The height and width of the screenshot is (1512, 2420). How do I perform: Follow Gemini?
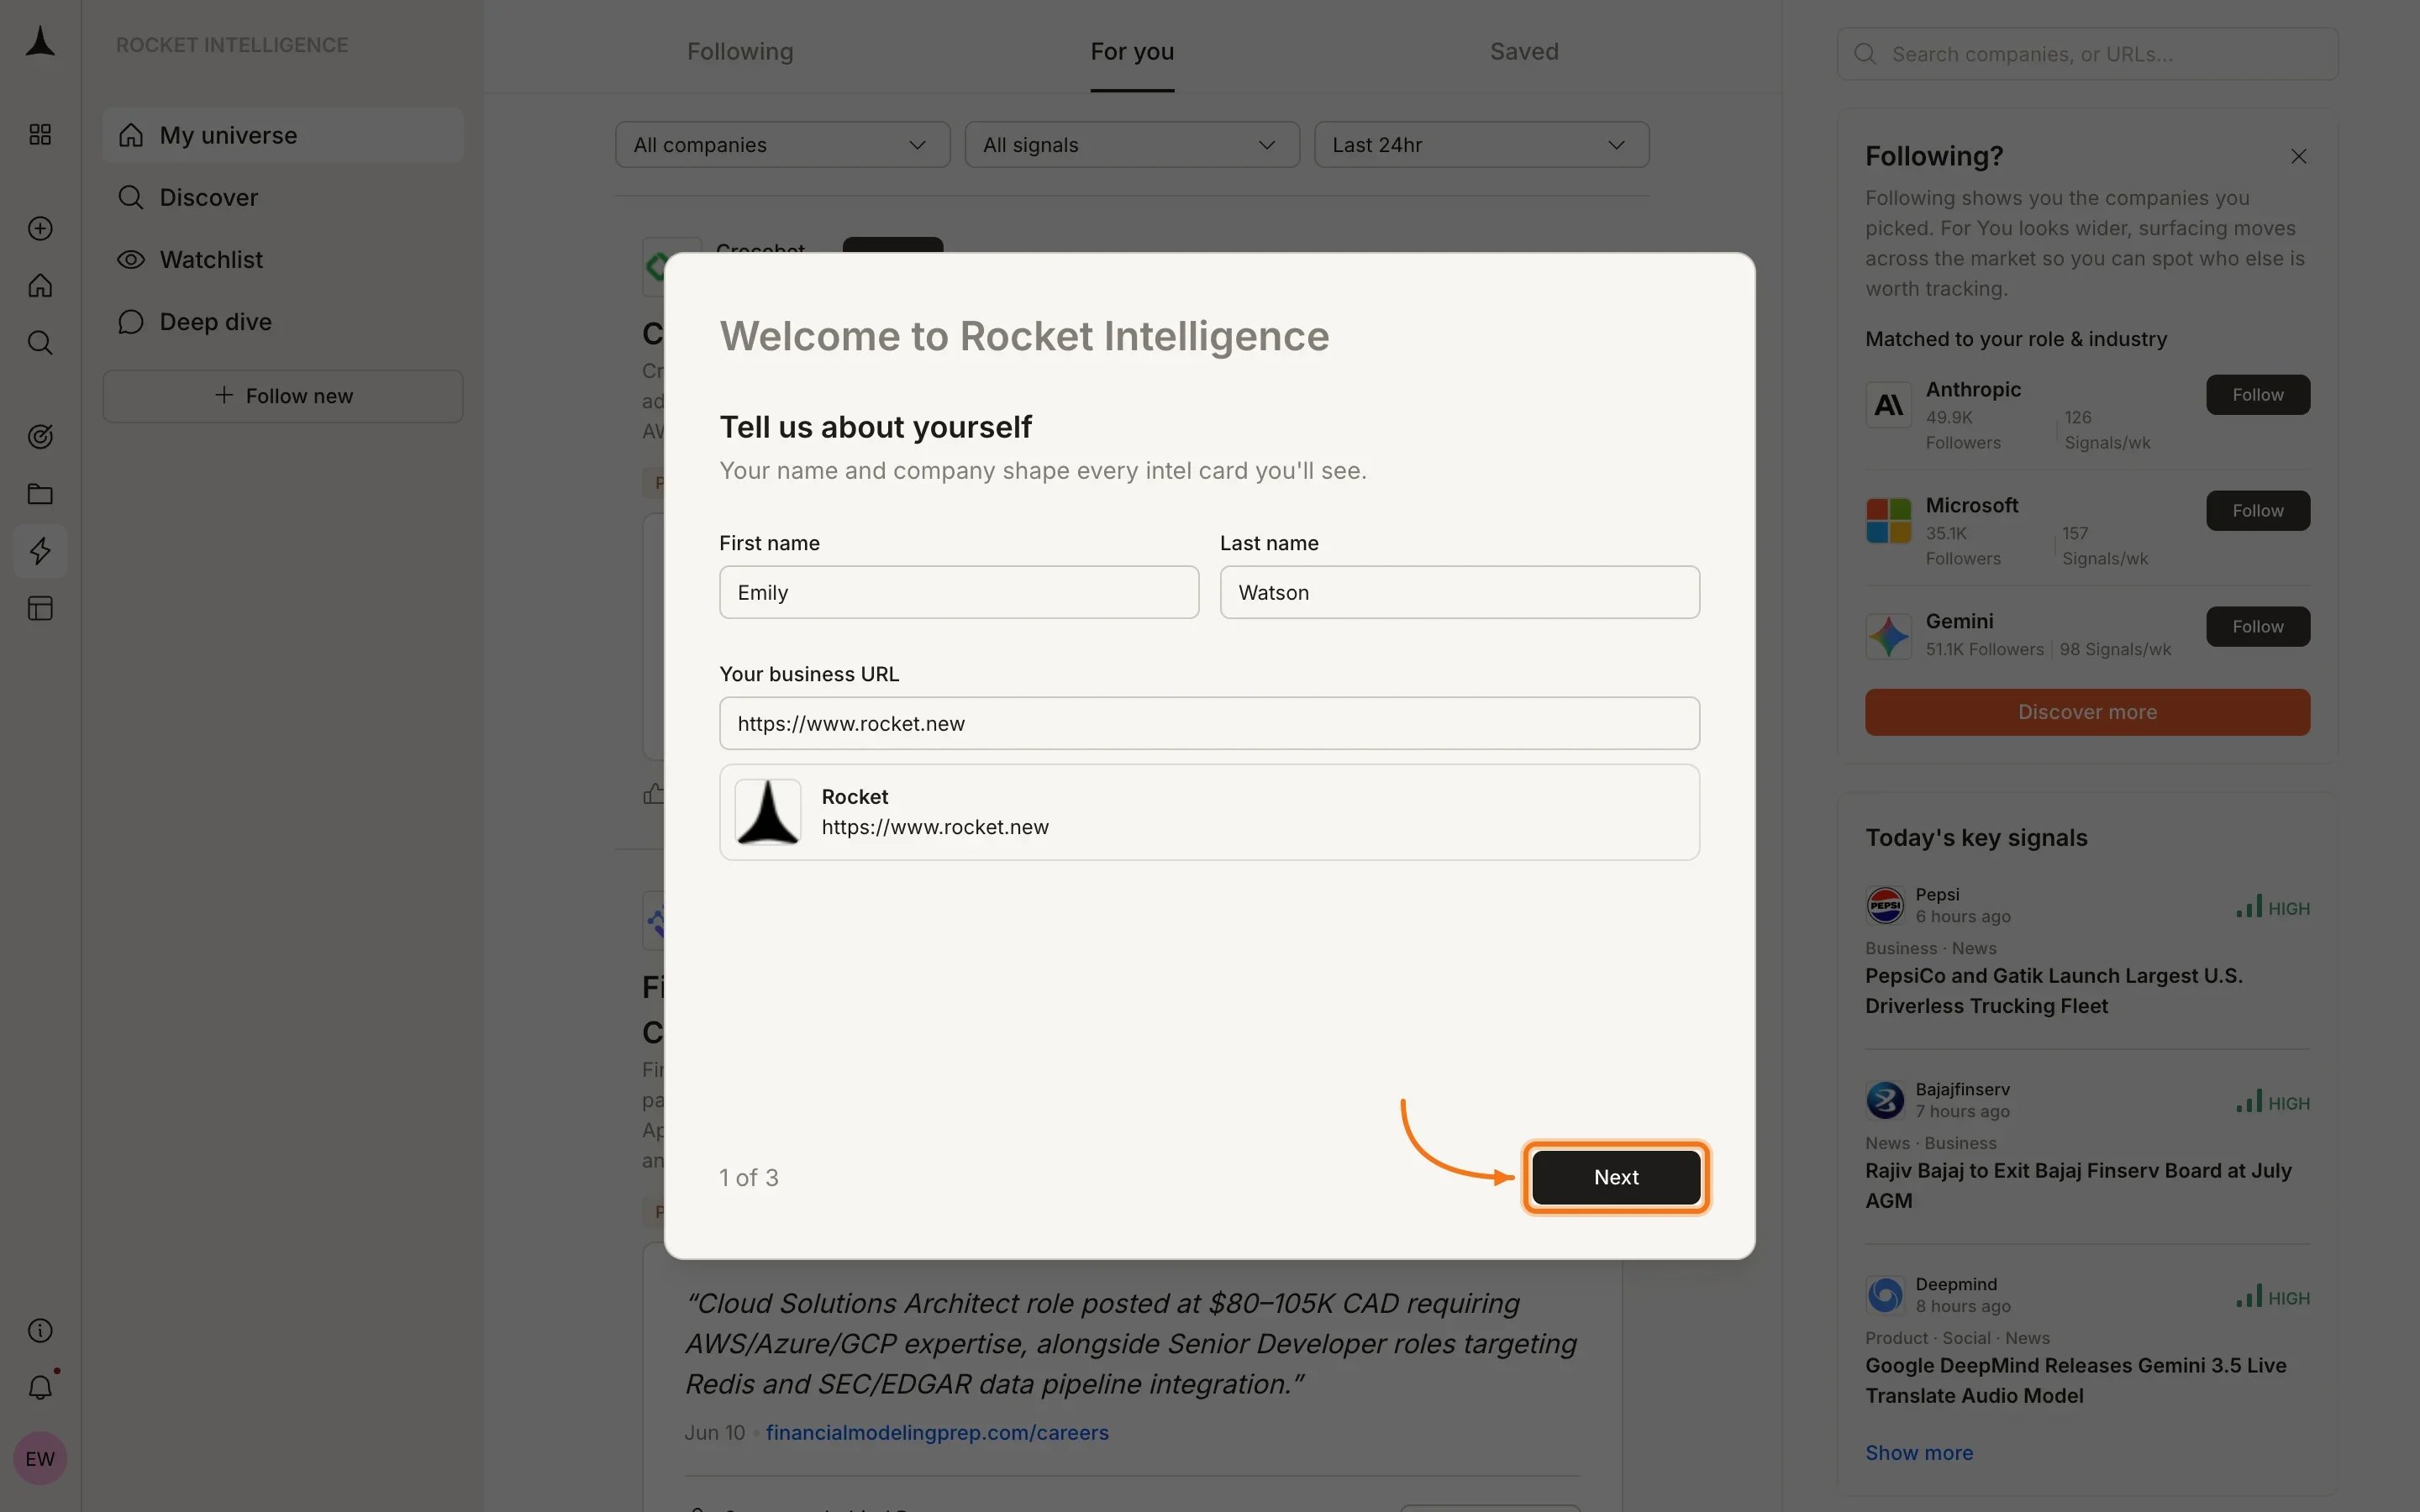pyautogui.click(x=2258, y=627)
